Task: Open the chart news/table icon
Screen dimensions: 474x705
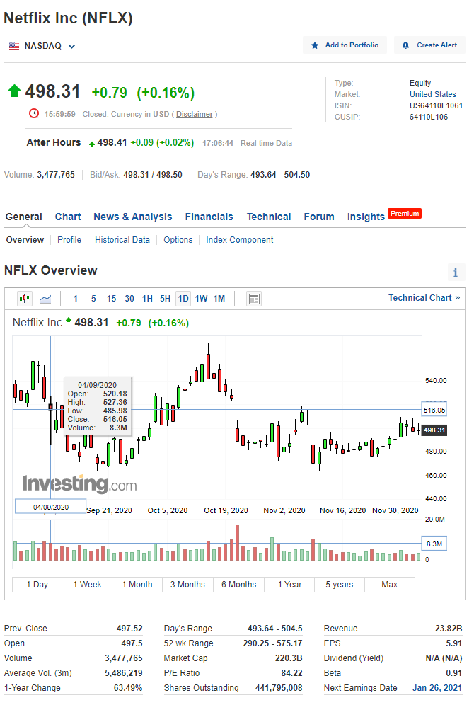Action: (x=254, y=299)
